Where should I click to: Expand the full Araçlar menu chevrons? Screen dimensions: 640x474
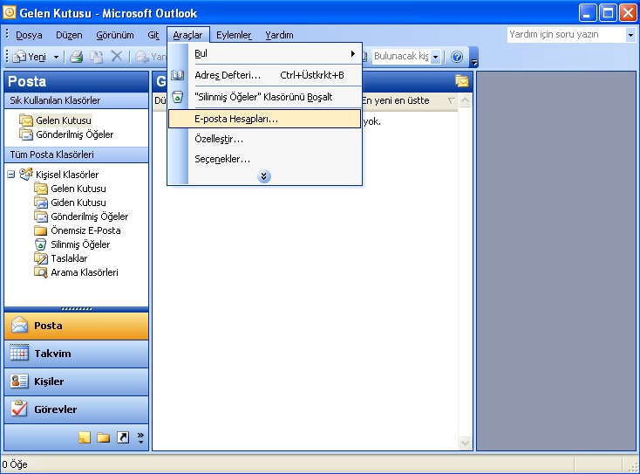point(264,176)
